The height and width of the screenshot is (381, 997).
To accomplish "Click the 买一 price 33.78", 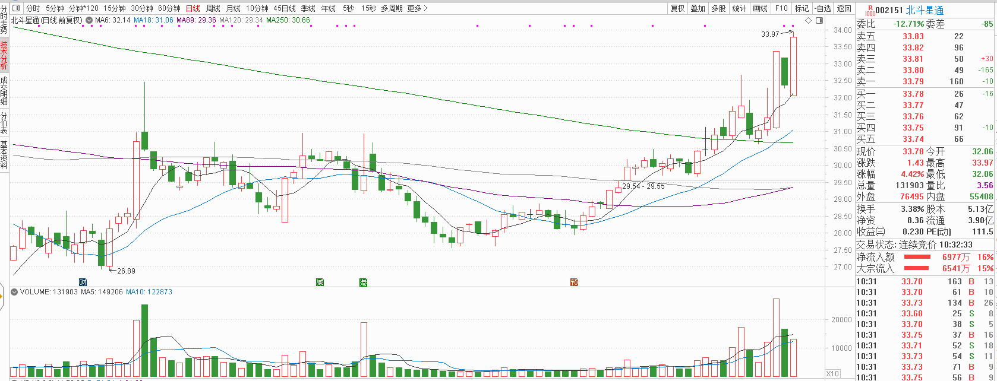I will pyautogui.click(x=913, y=94).
